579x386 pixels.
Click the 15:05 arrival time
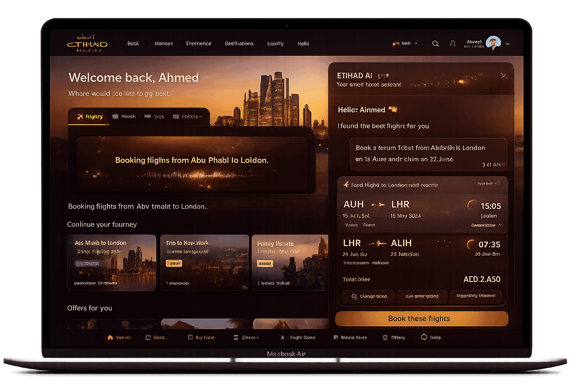pos(491,206)
